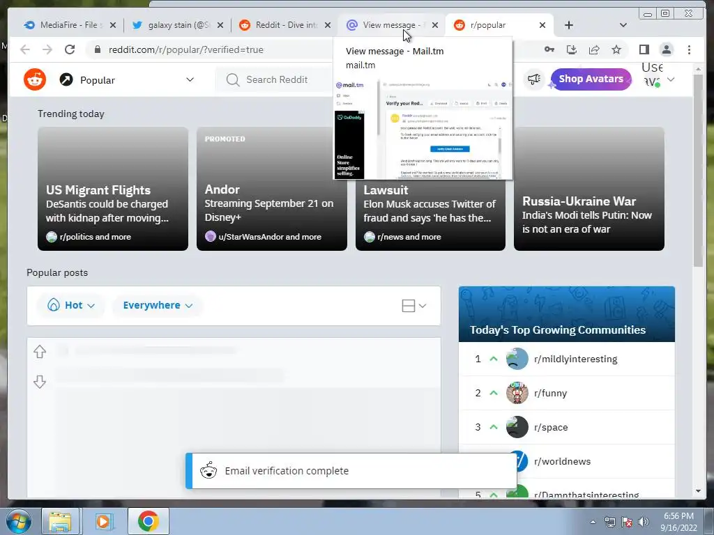
Task: Open File Explorer from taskbar
Action: pos(61,521)
